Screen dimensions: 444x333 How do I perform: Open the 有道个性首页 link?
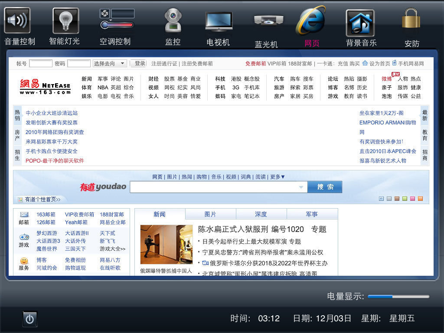(43, 199)
